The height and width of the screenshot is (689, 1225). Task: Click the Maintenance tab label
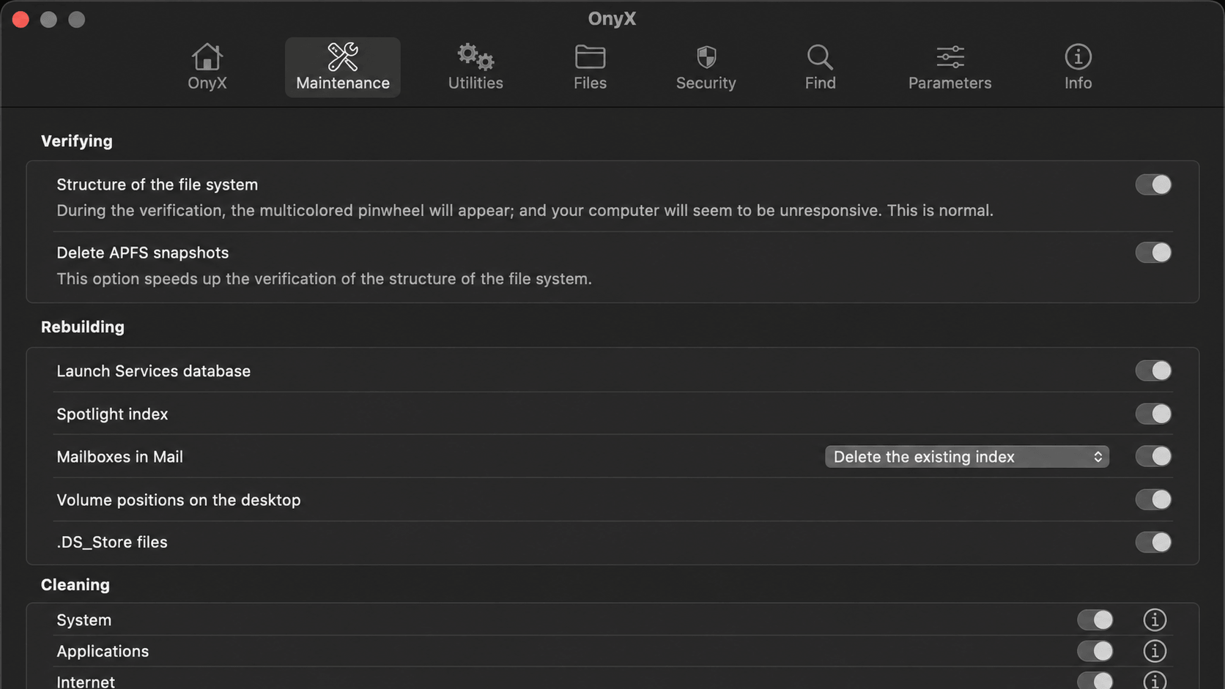[343, 83]
